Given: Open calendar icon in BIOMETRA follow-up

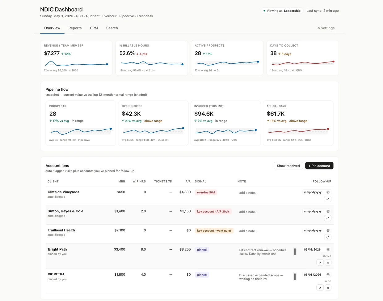Looking at the screenshot, I should click(328, 275).
